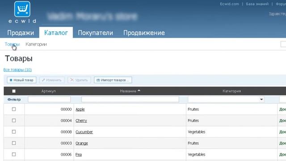This screenshot has width=286, height=161.
Task: Open the Cucumber product link
Action: pos(84,132)
